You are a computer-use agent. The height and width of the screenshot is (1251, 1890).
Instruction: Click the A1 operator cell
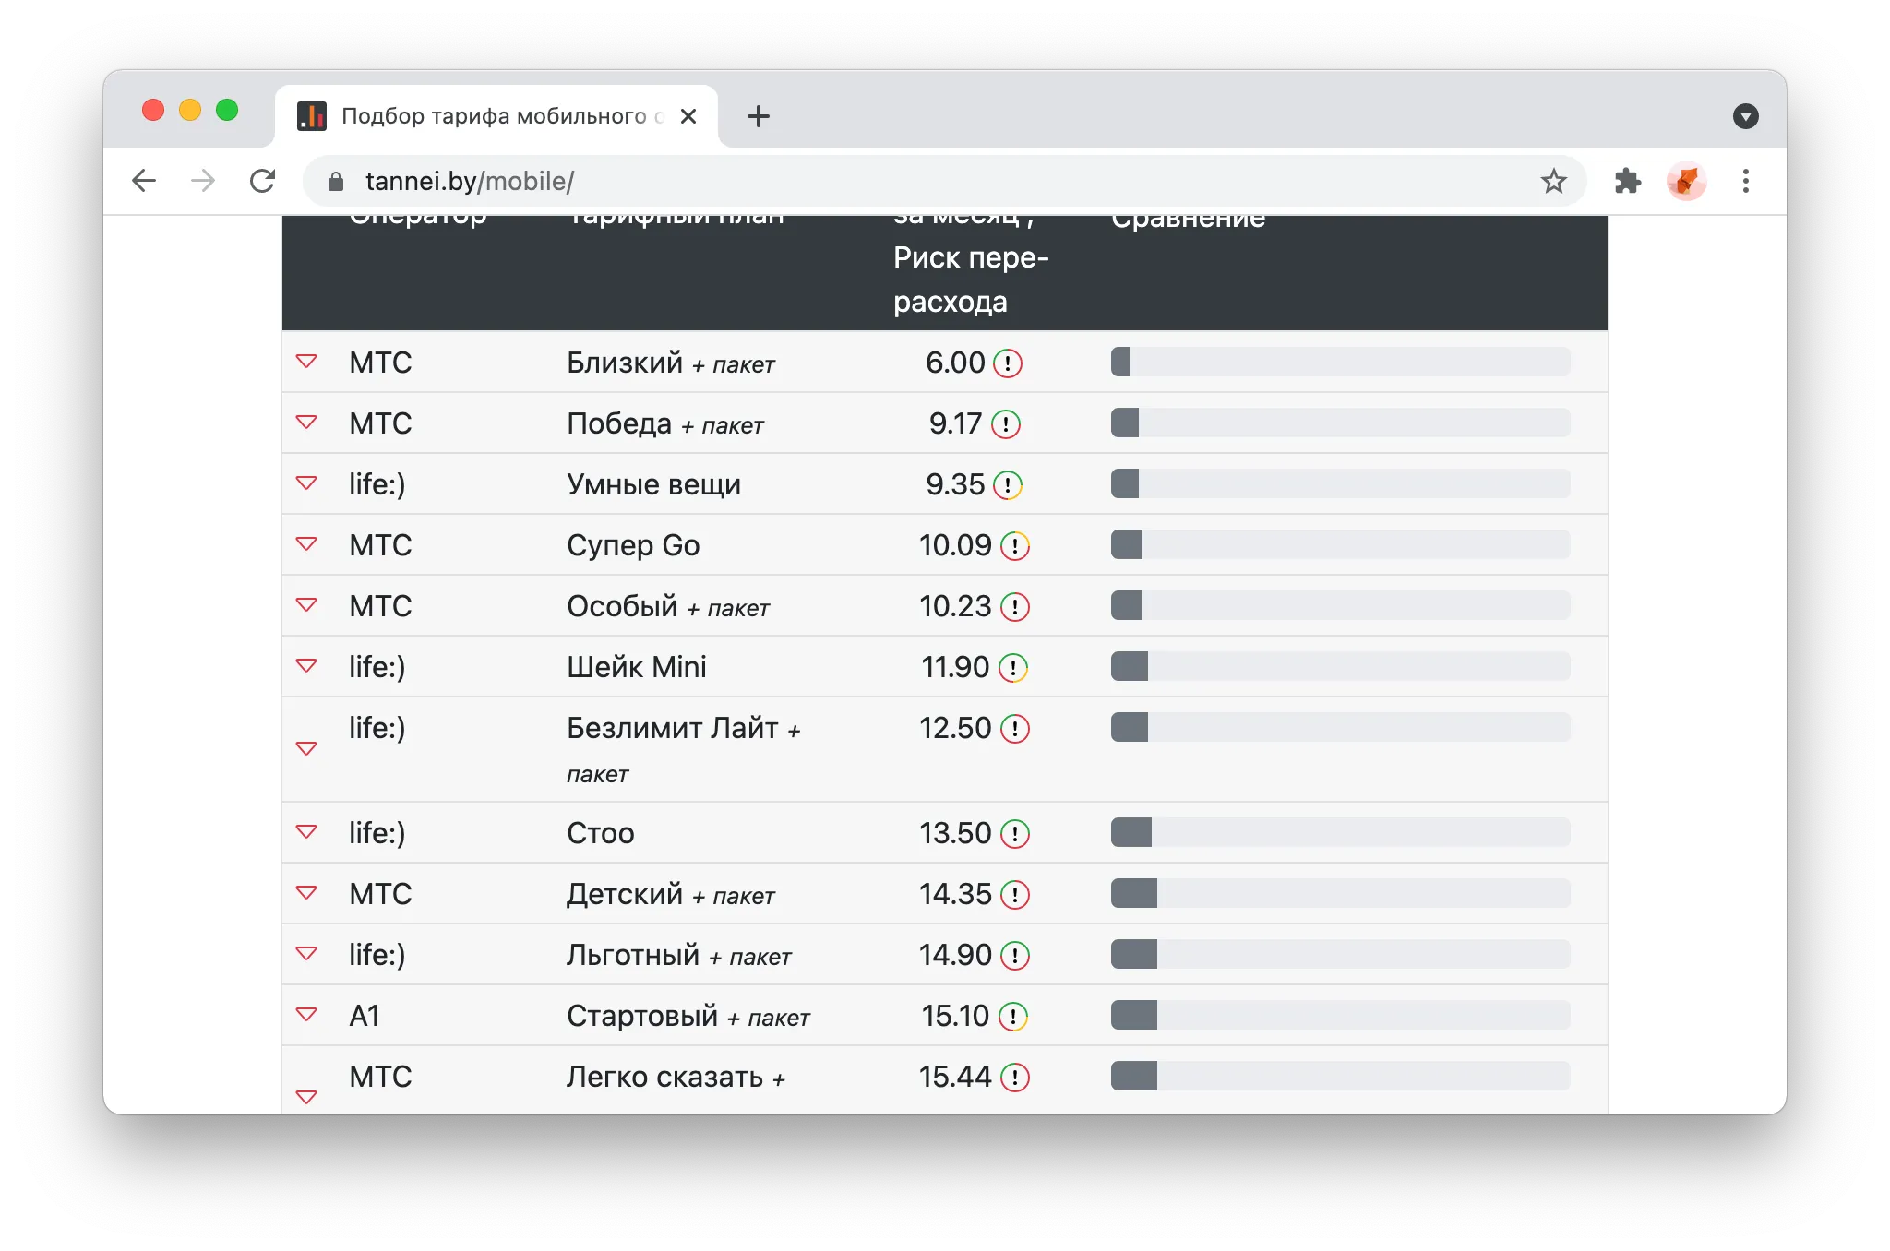[365, 1016]
